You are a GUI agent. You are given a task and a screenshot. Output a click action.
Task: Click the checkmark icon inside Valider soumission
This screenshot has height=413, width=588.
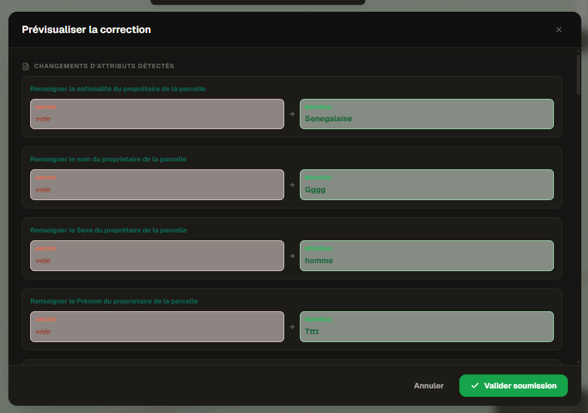click(474, 386)
